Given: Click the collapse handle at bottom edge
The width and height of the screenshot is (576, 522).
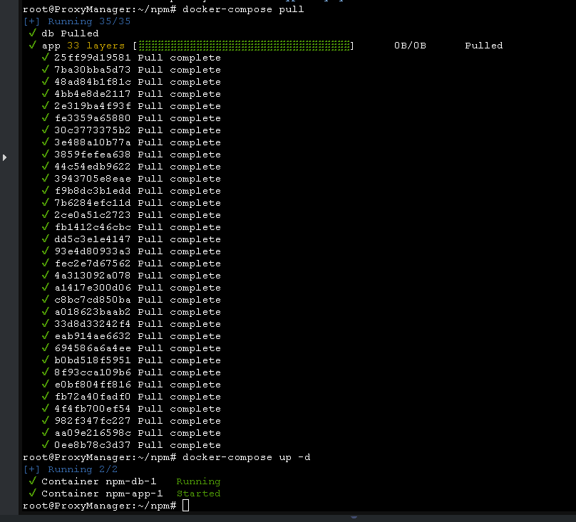Looking at the screenshot, I should coord(354,517).
